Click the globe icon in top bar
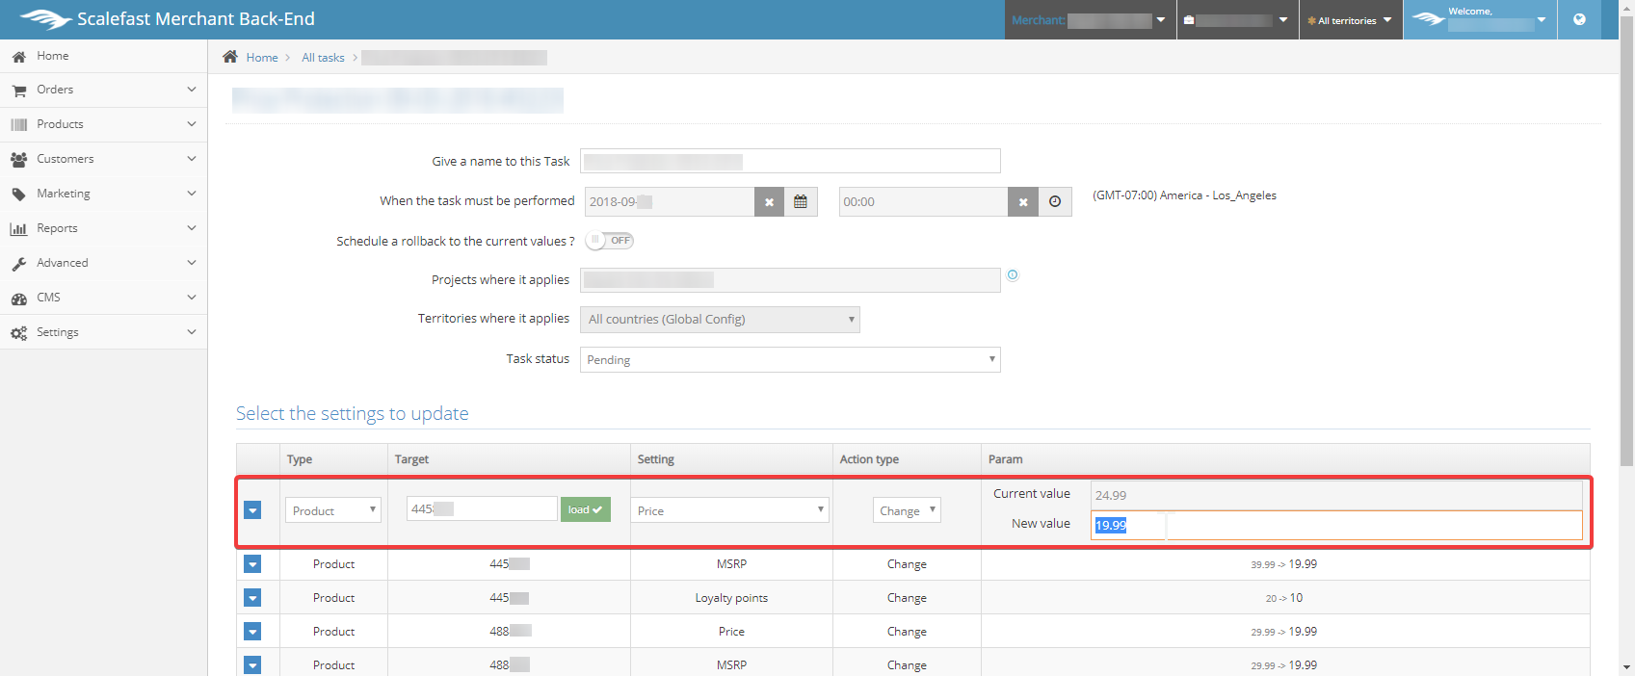Viewport: 1635px width, 676px height. click(1579, 19)
